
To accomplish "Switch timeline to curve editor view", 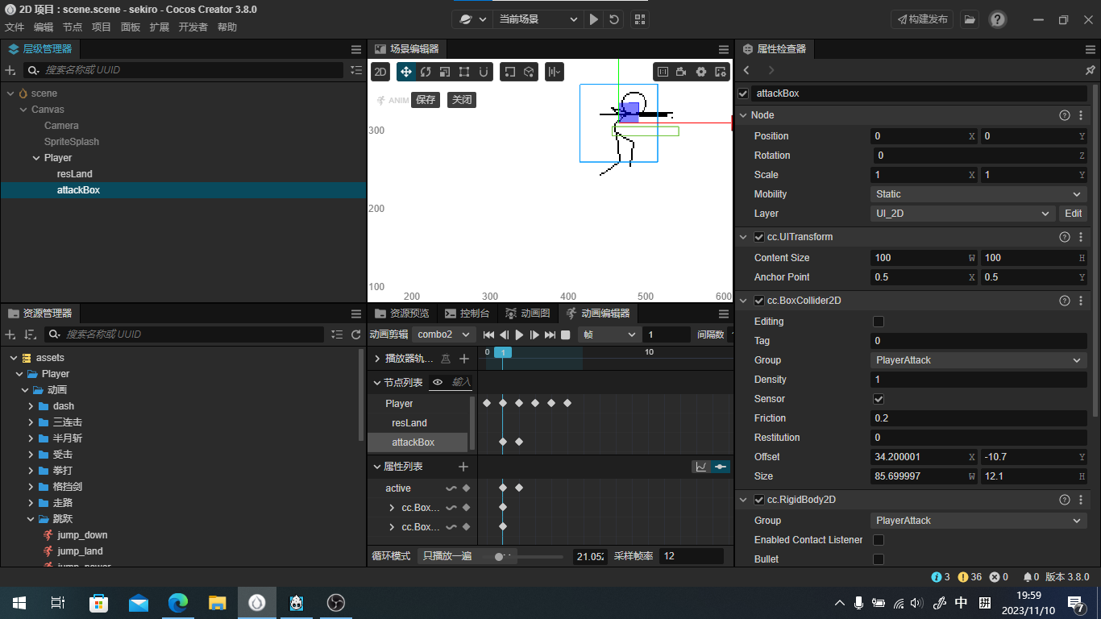I will click(701, 467).
